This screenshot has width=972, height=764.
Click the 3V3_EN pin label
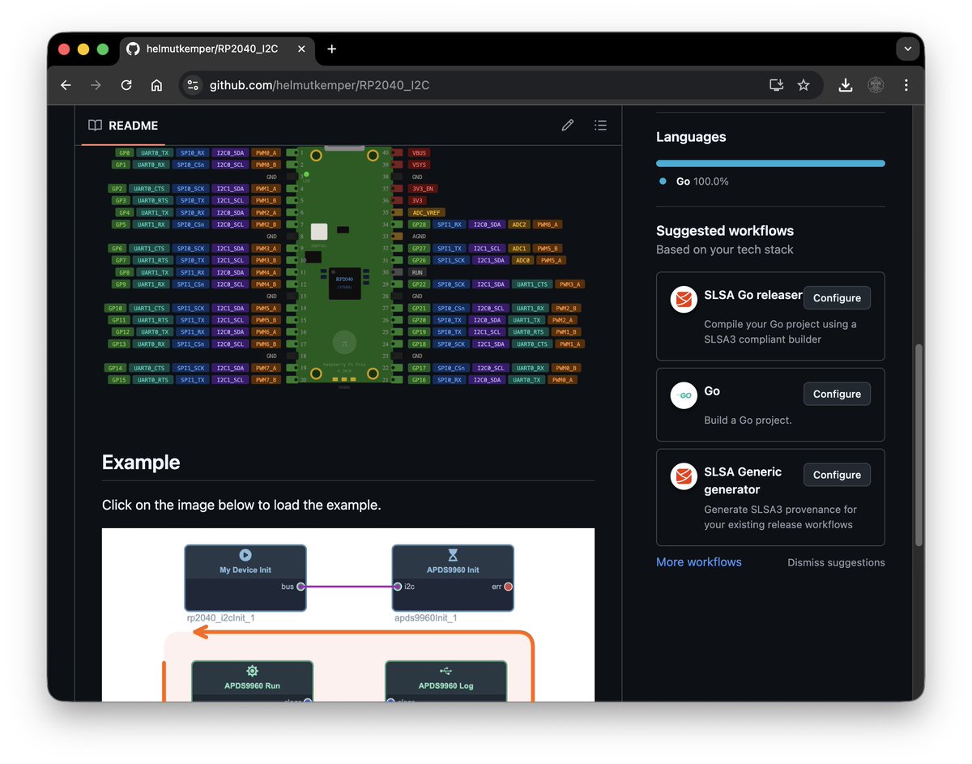[x=422, y=189]
